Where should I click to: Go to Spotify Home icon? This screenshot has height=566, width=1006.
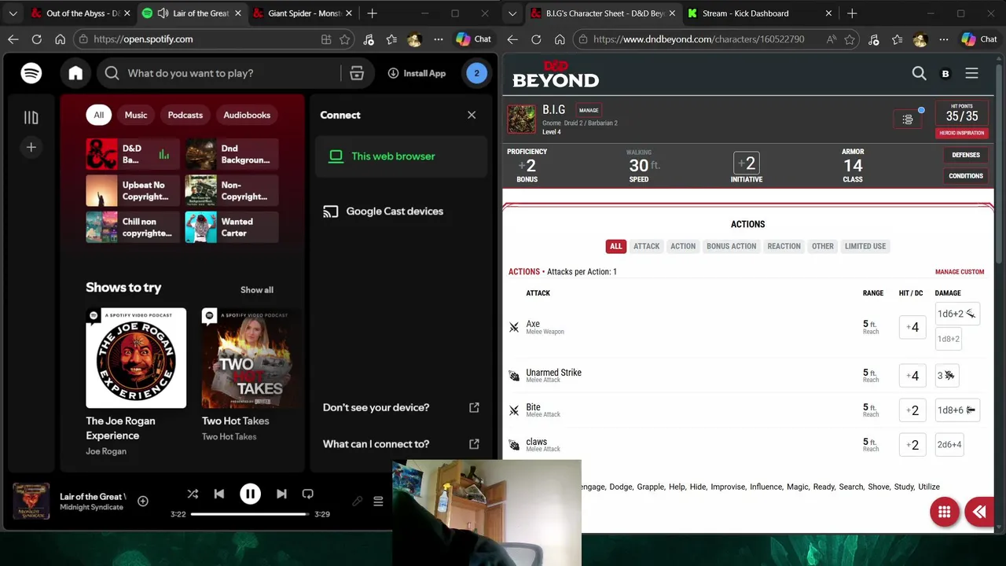75,73
